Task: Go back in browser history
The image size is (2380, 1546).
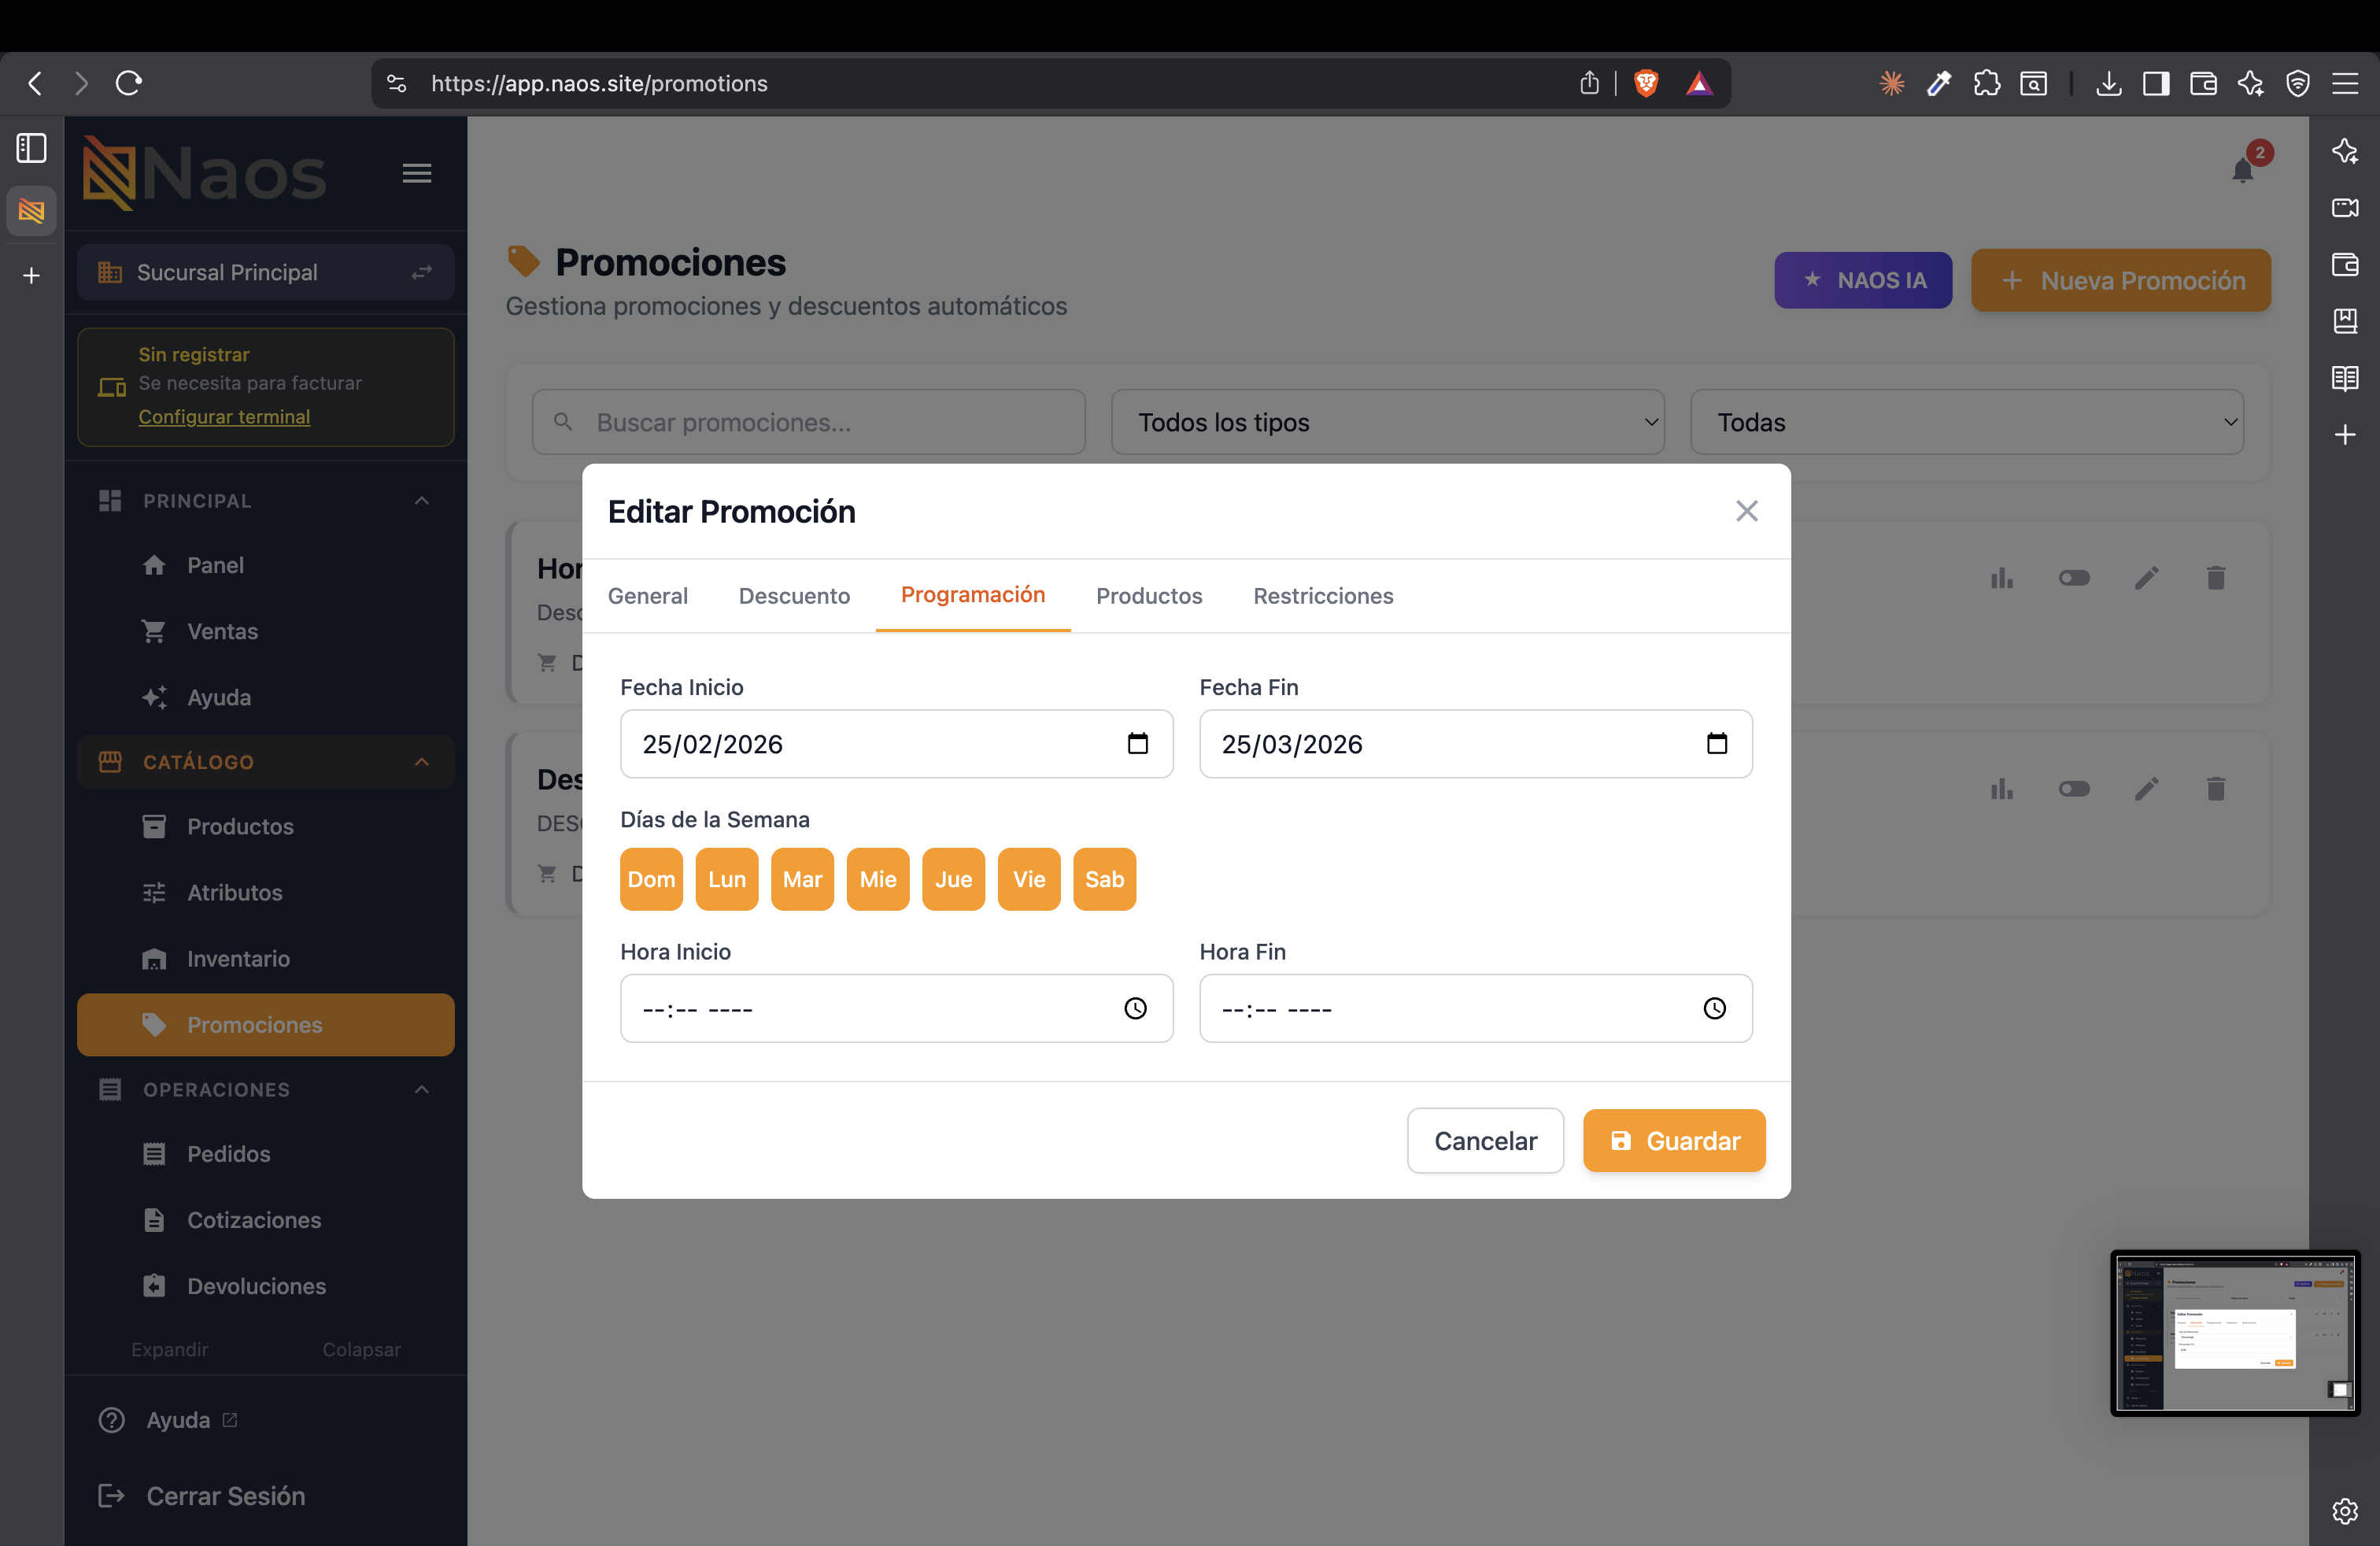Action: point(35,83)
